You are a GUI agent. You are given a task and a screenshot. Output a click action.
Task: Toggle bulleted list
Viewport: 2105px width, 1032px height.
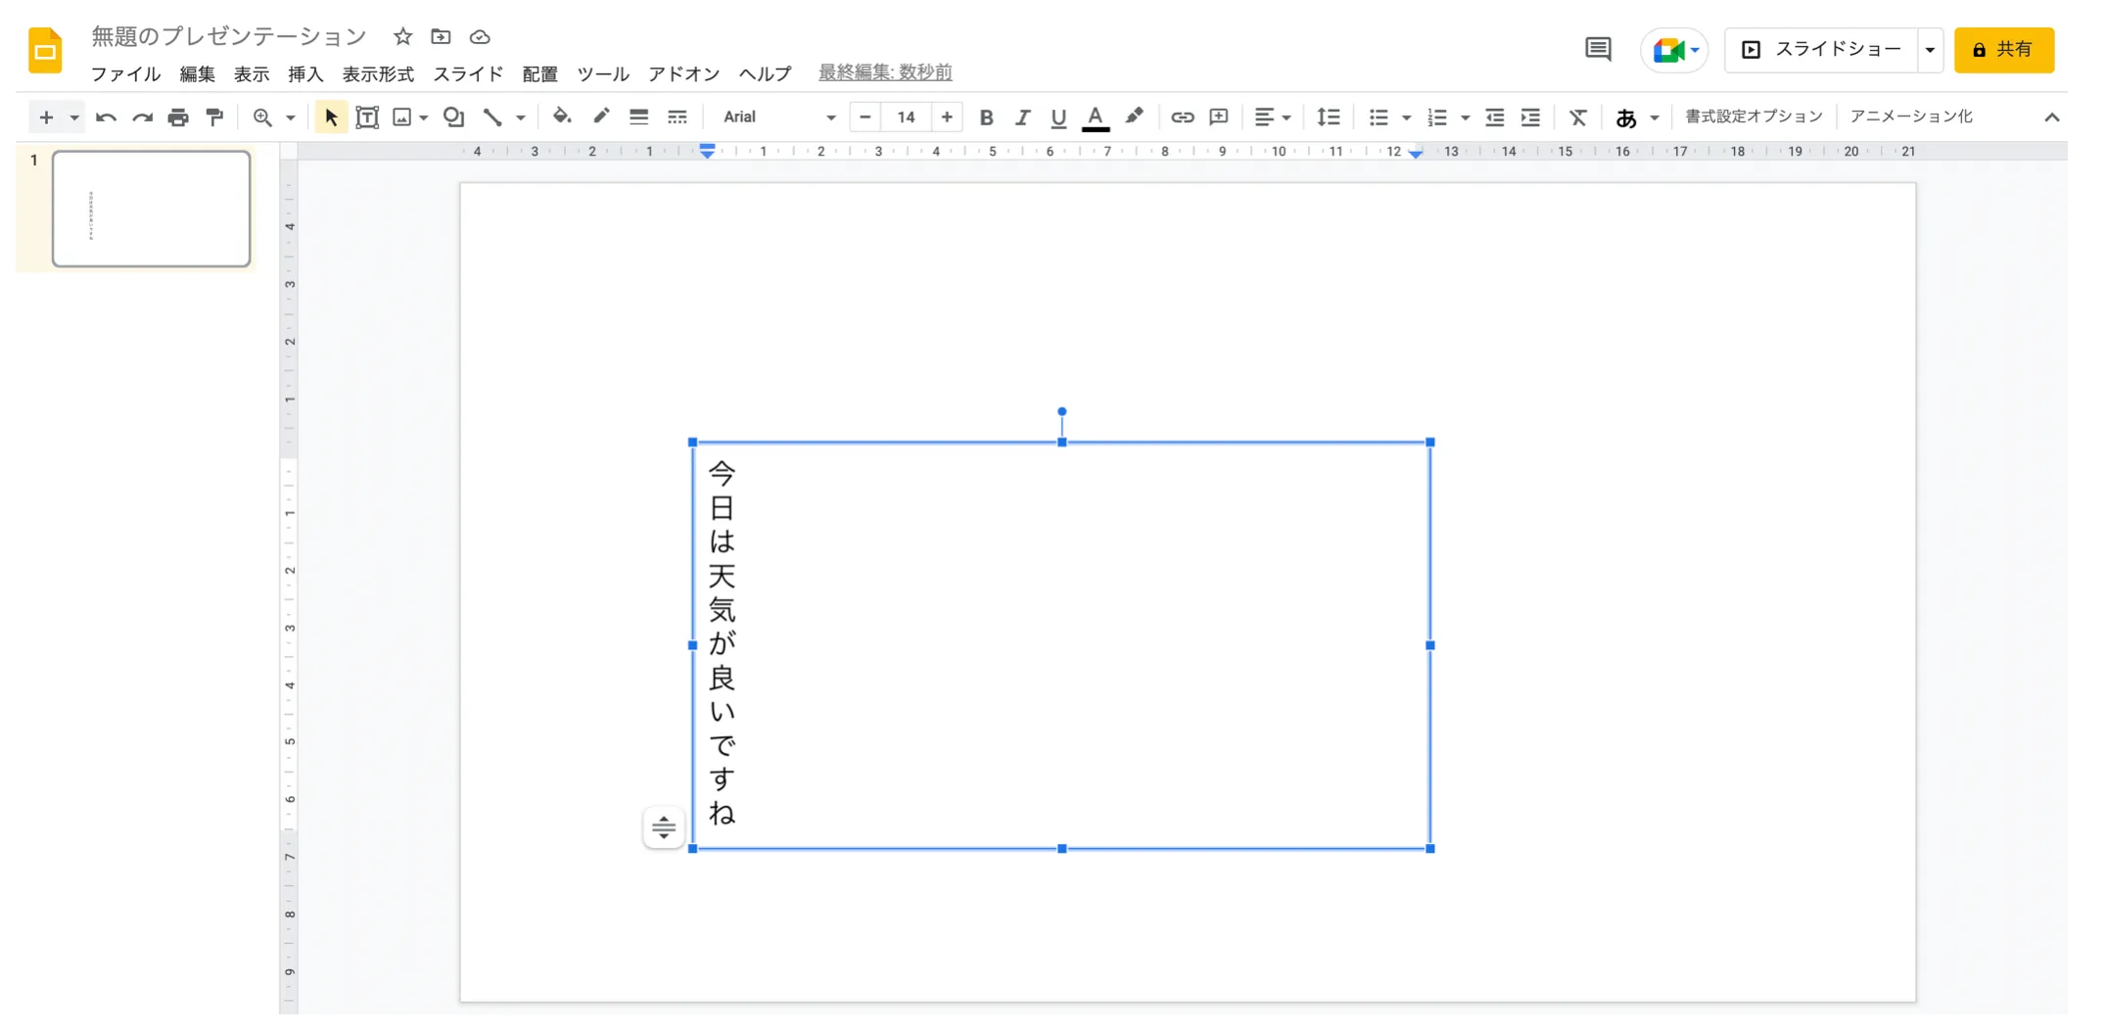[x=1379, y=117]
